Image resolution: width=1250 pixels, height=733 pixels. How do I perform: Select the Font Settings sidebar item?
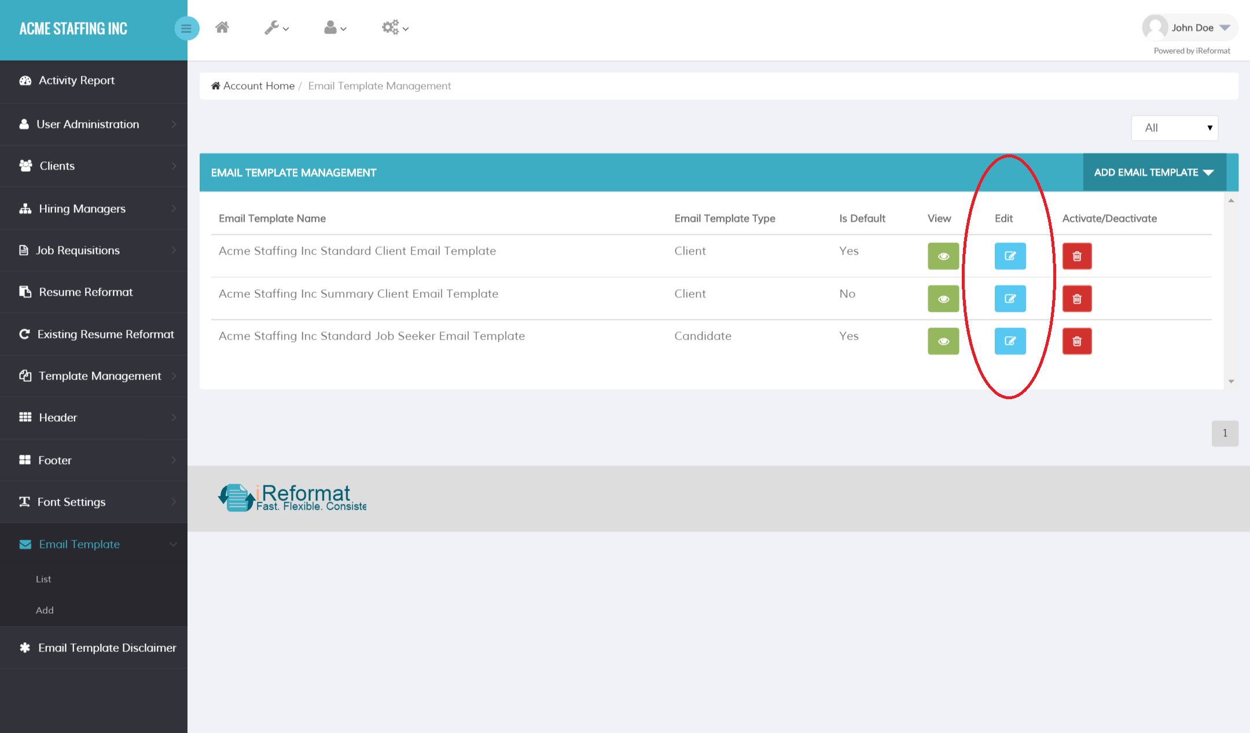[72, 502]
